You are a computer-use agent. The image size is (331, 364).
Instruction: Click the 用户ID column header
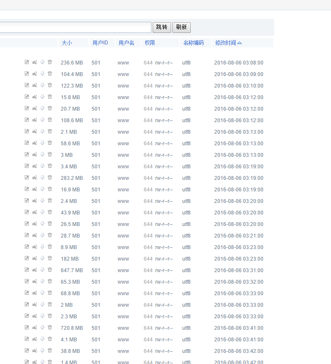100,43
